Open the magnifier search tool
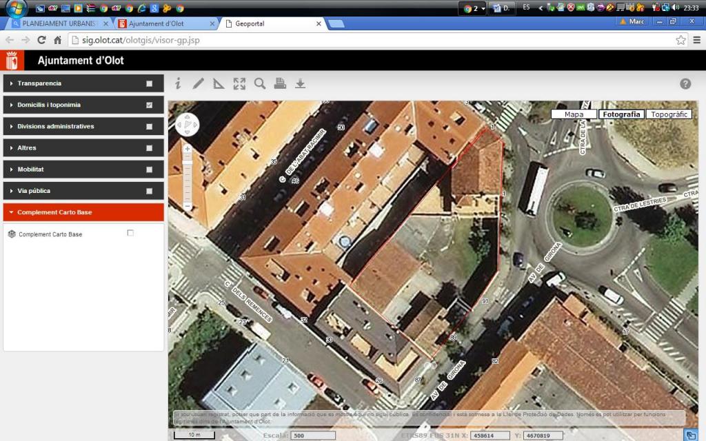706x441 pixels. tap(260, 83)
